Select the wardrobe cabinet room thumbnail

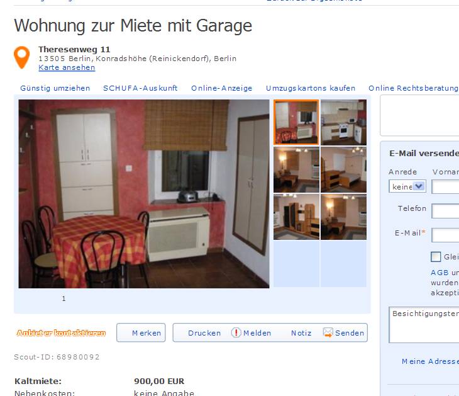pos(296,217)
